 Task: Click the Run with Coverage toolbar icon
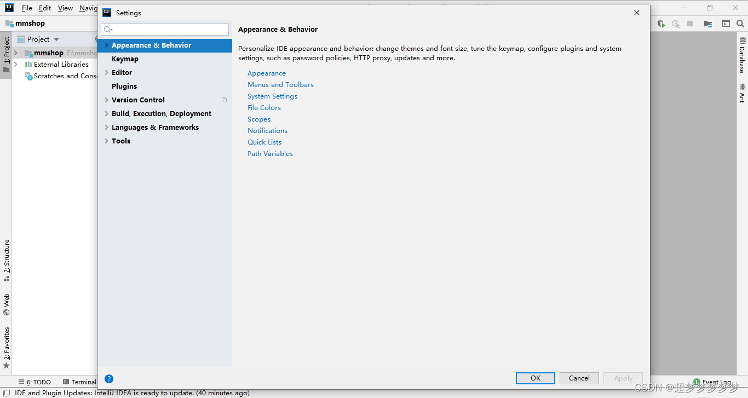pyautogui.click(x=661, y=24)
